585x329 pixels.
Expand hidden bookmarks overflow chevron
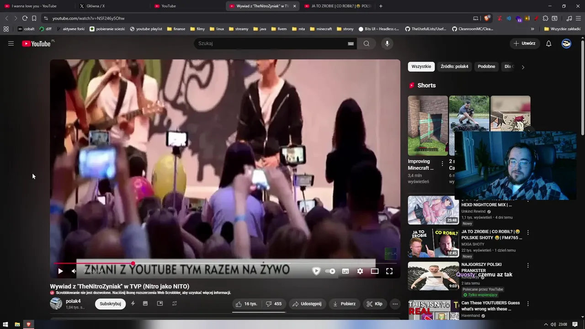(533, 29)
